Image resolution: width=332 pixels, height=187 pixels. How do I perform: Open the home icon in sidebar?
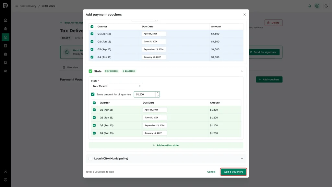(6, 20)
